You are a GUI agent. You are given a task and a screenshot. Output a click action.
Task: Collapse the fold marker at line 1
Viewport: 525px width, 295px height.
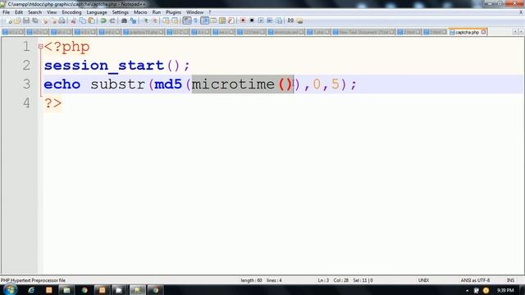pyautogui.click(x=40, y=47)
